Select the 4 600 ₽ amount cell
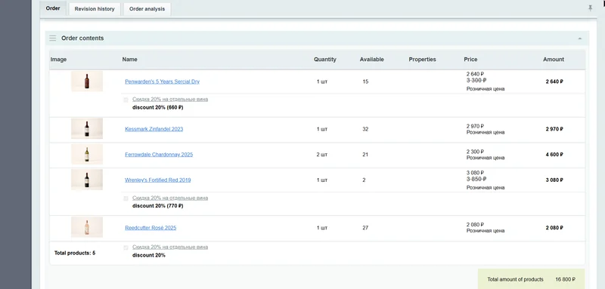This screenshot has height=289, width=605. (x=554, y=155)
